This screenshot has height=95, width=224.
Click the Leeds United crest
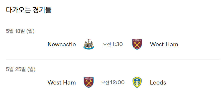point(137,82)
